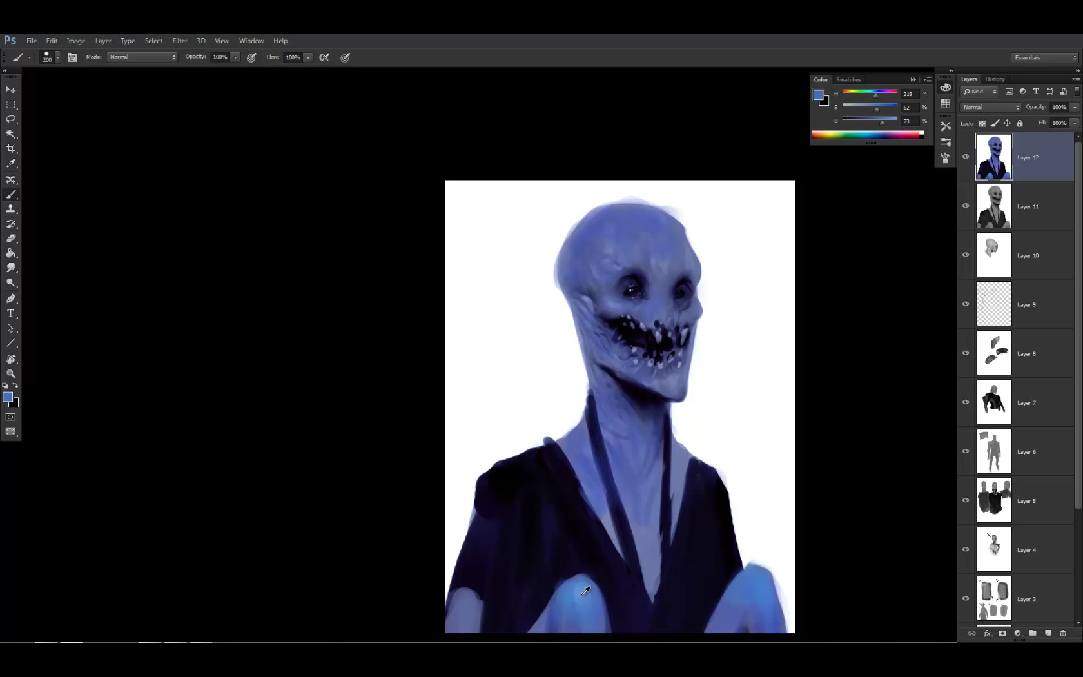
Task: Add a layer style with fx
Action: click(x=987, y=633)
